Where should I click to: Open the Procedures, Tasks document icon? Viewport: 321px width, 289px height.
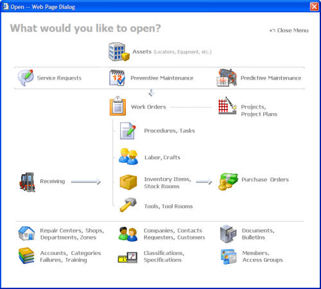tap(128, 131)
